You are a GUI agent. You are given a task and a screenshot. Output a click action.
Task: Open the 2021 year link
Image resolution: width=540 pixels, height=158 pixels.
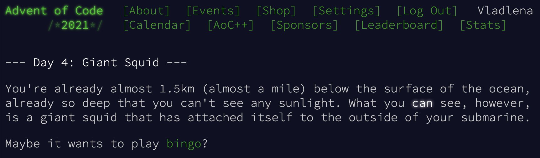coord(75,25)
